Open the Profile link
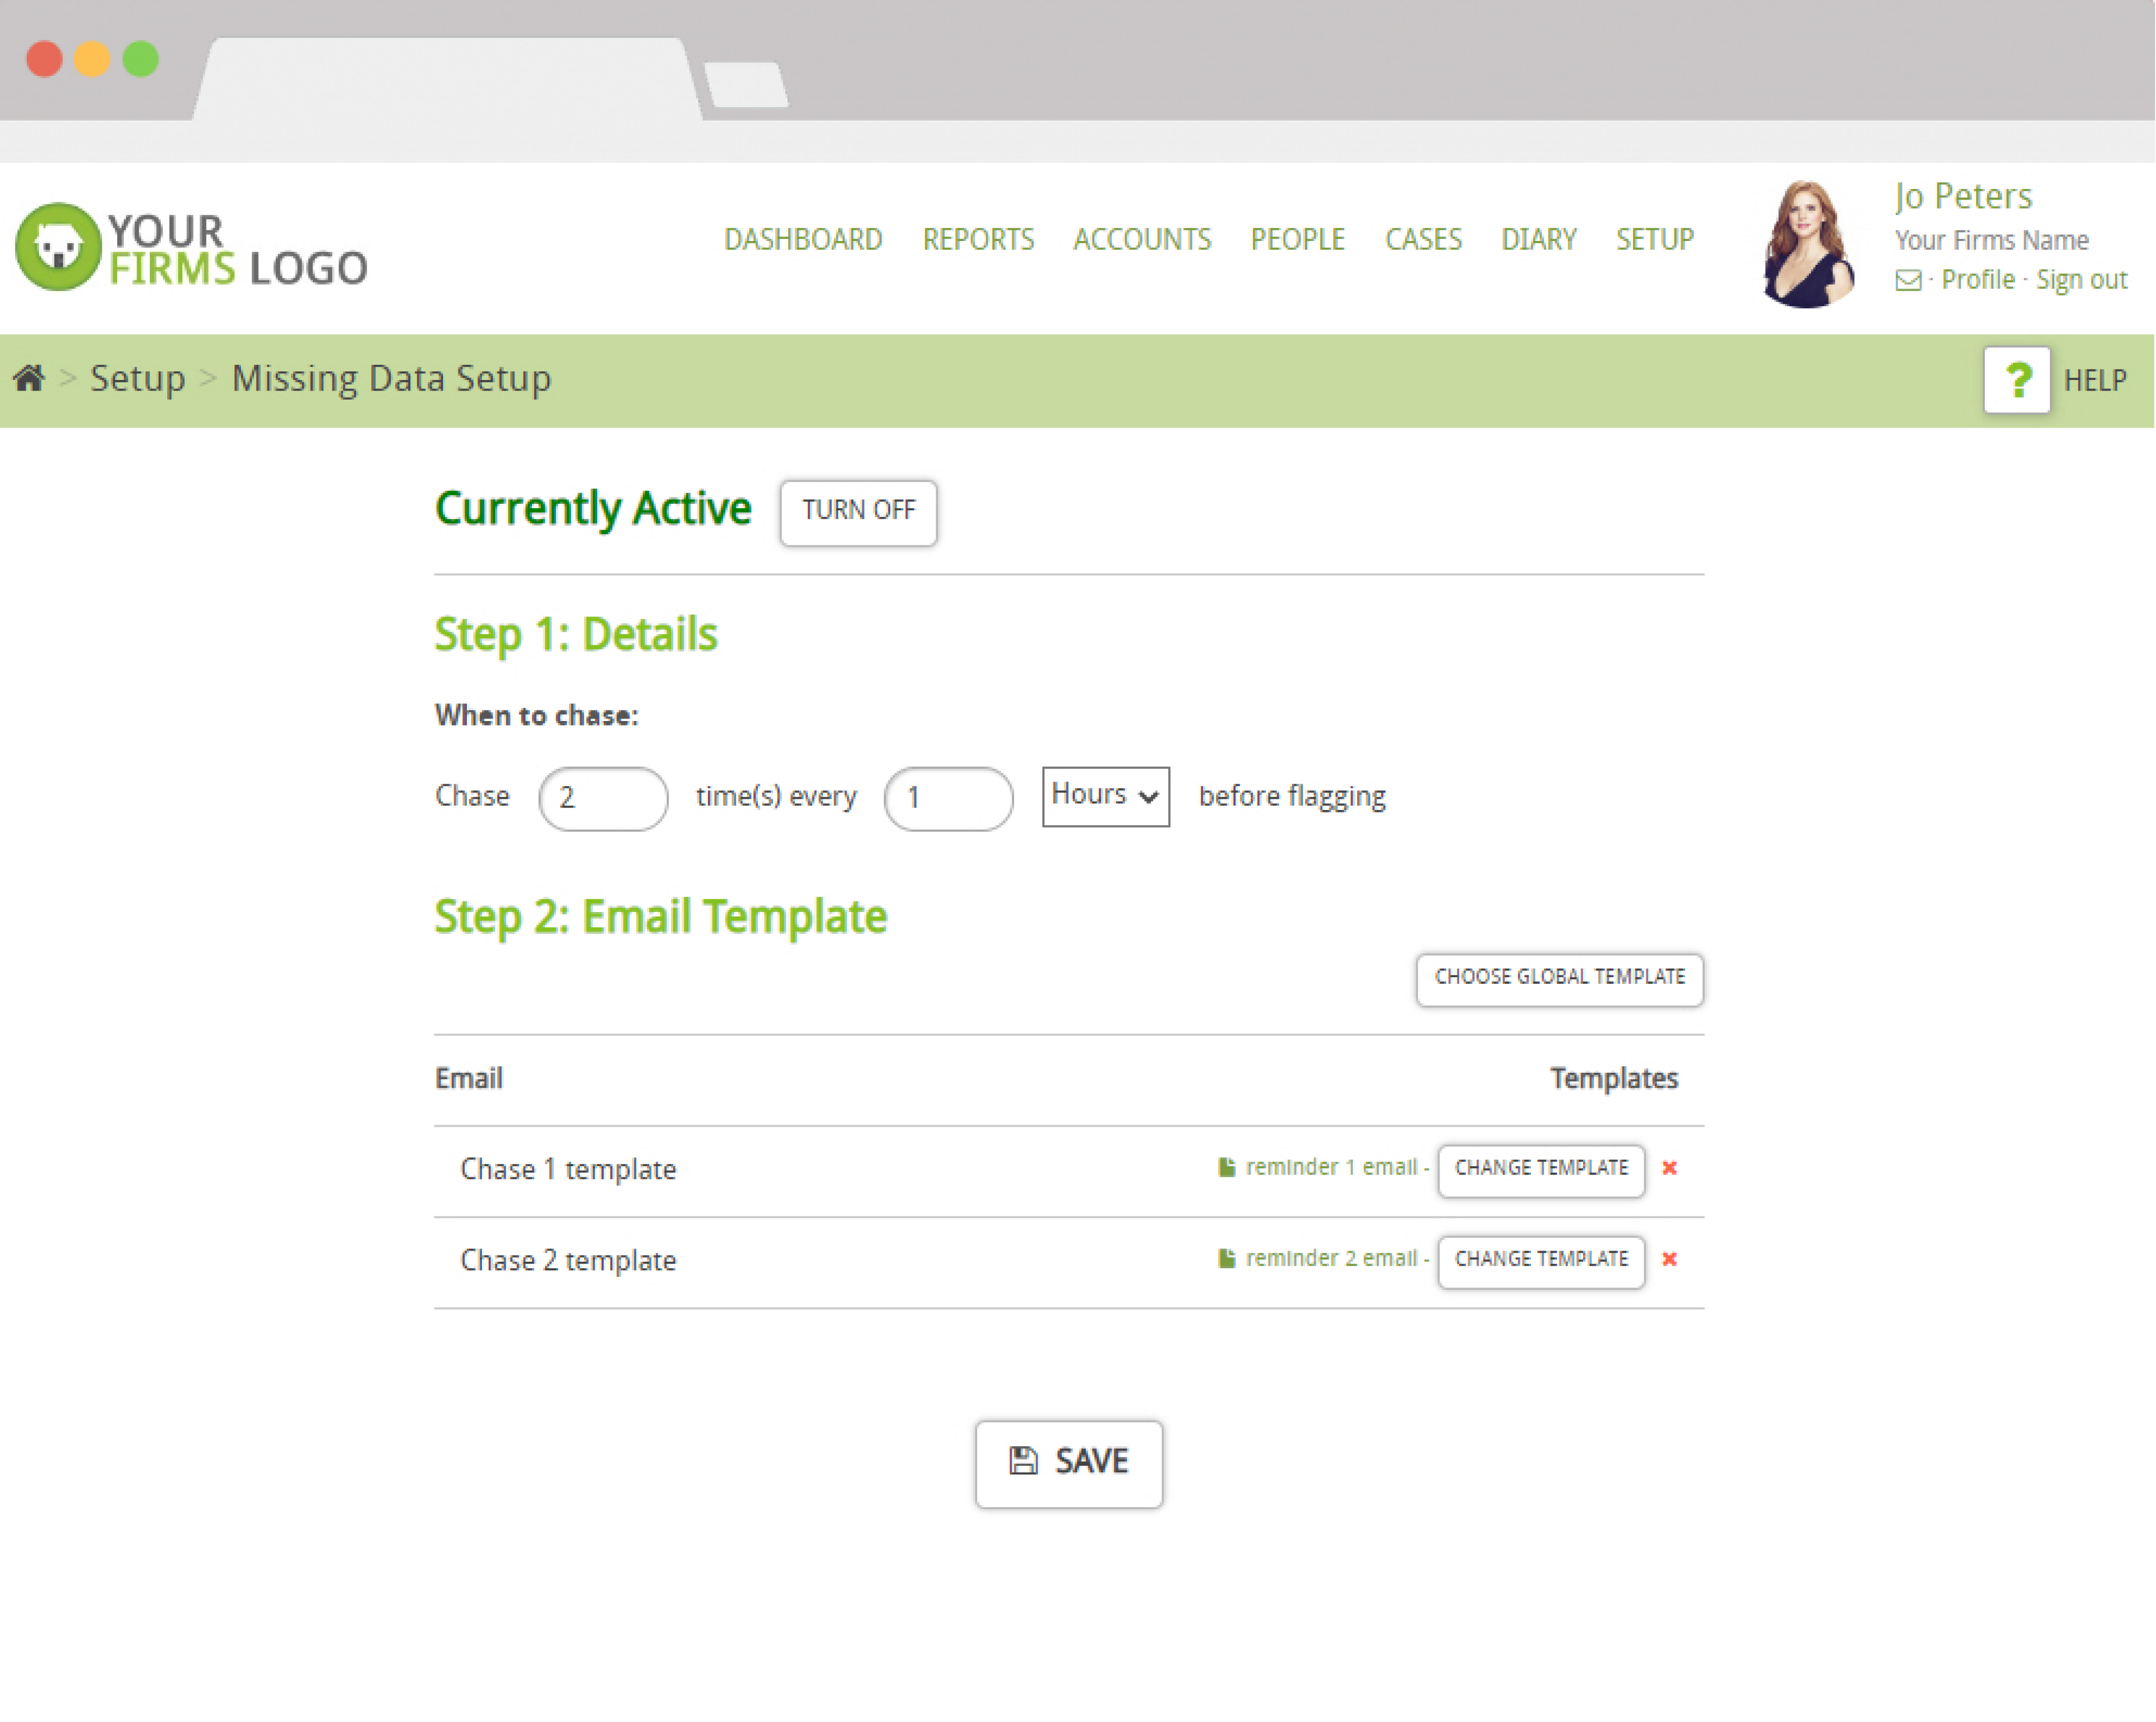Viewport: 2156px width, 1722px height. point(1977,280)
